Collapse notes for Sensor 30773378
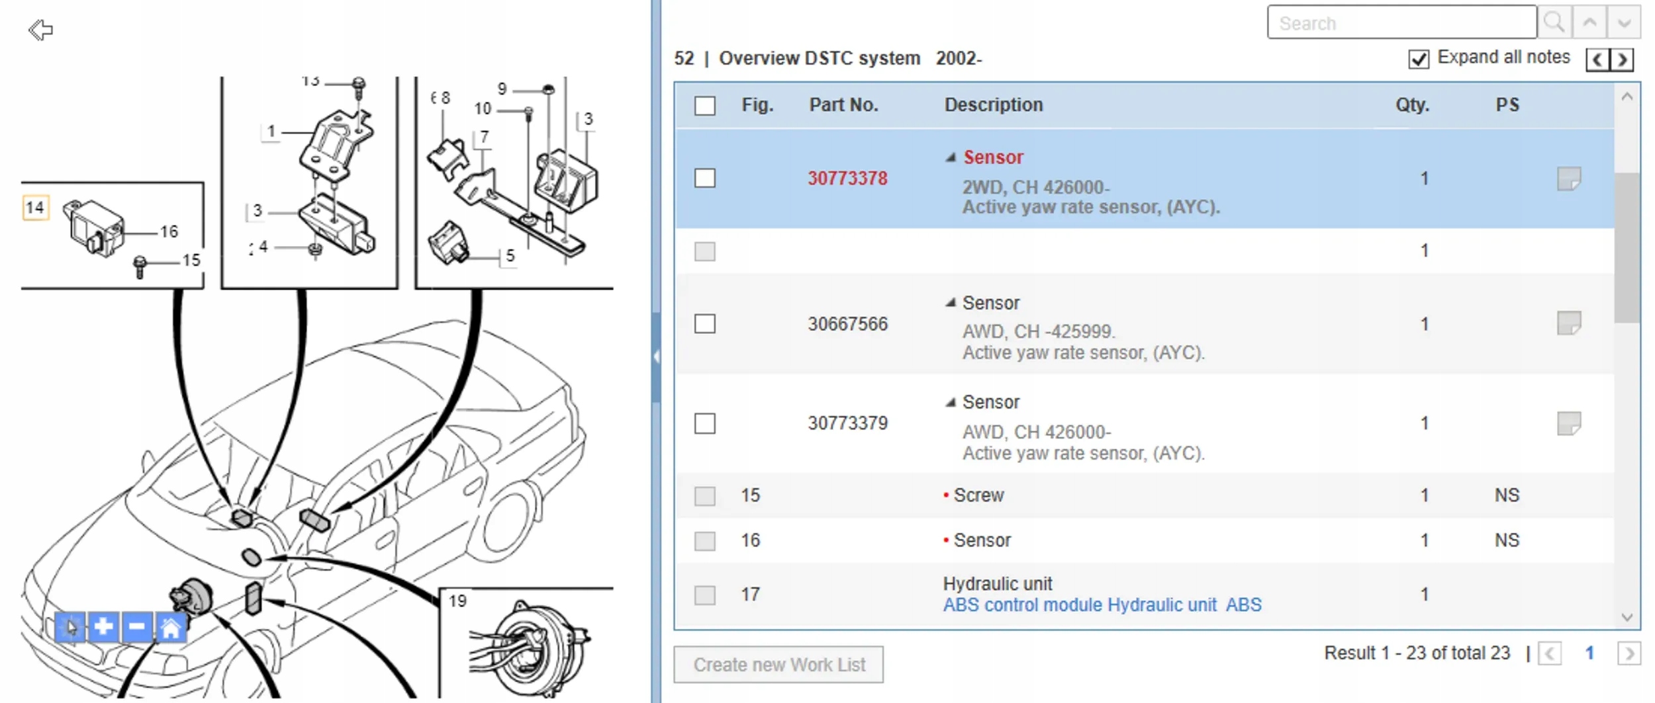 tap(951, 157)
